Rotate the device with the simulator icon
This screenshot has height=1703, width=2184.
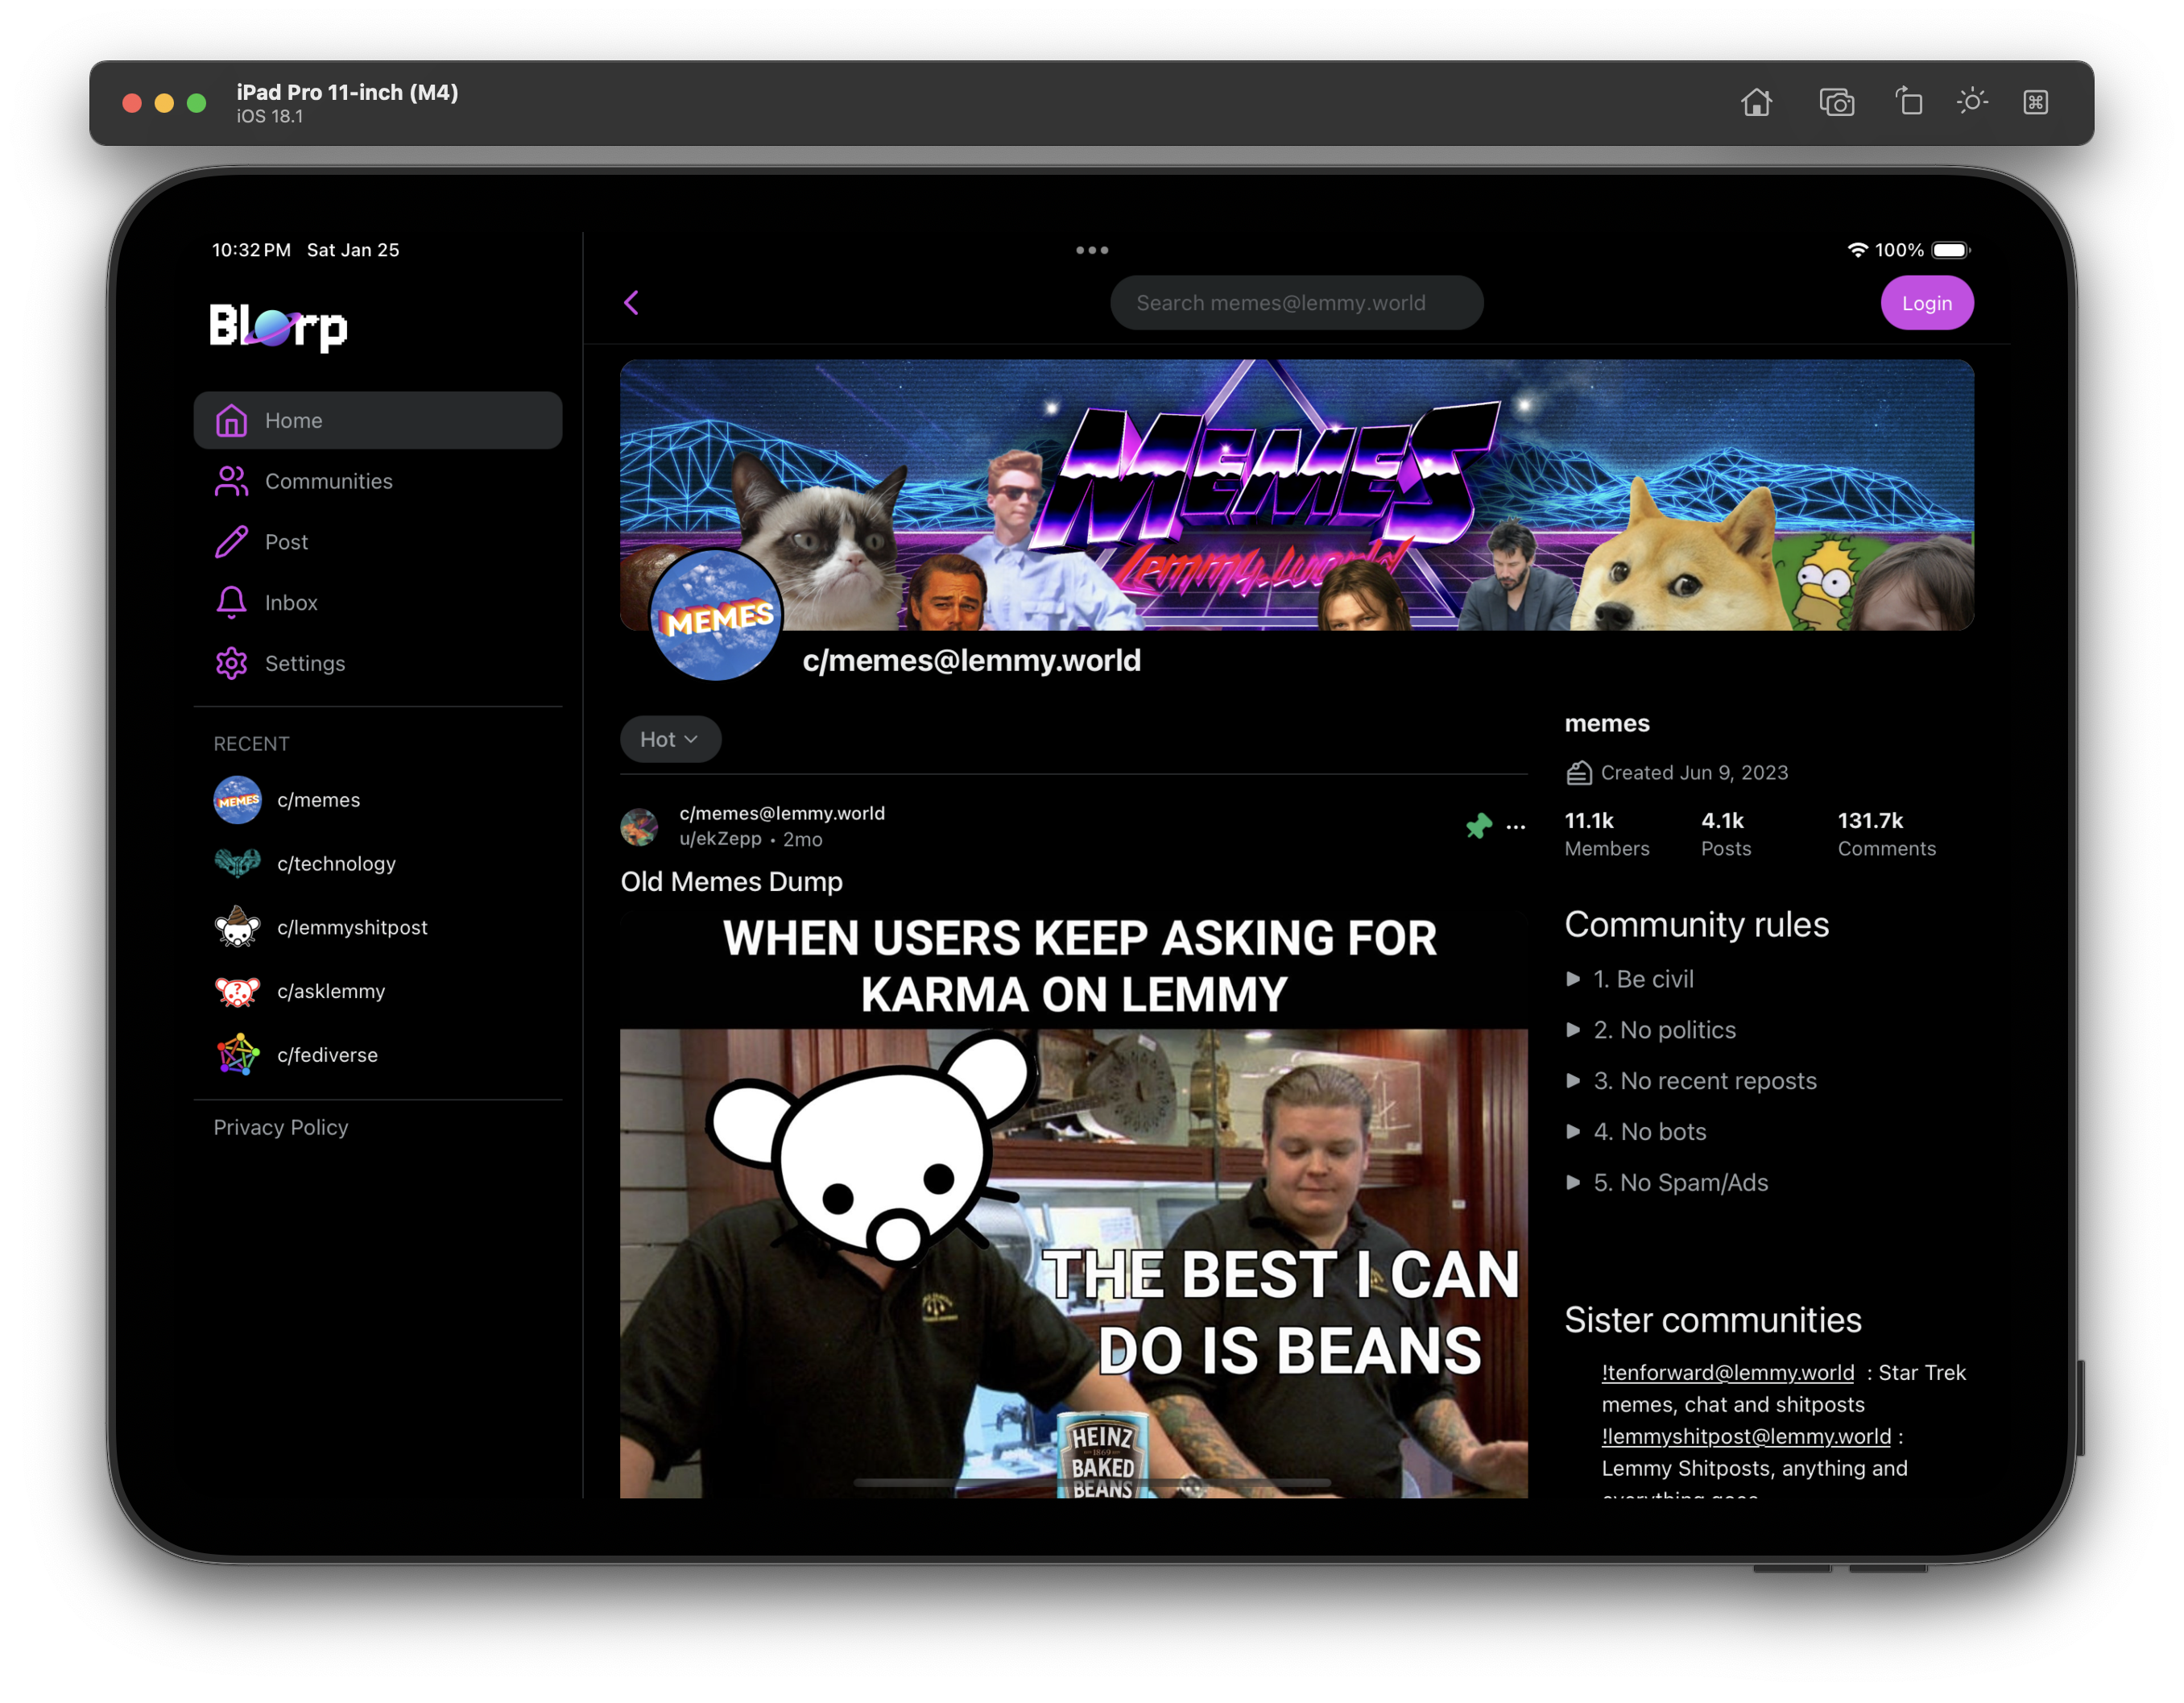(1908, 102)
